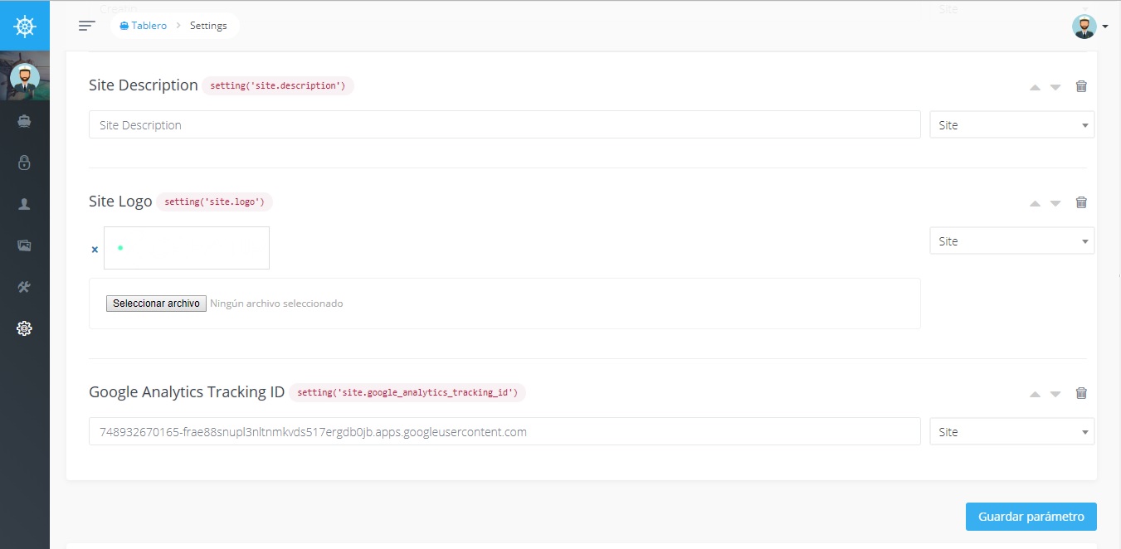This screenshot has height=549, width=1121.
Task: Click the Site Logo thumbnail preview
Action: (186, 247)
